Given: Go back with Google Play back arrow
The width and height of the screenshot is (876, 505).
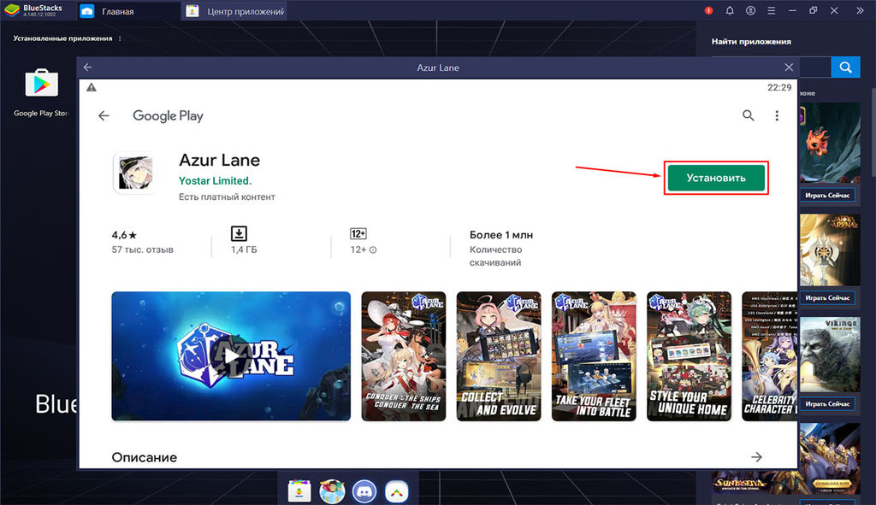Looking at the screenshot, I should point(104,115).
